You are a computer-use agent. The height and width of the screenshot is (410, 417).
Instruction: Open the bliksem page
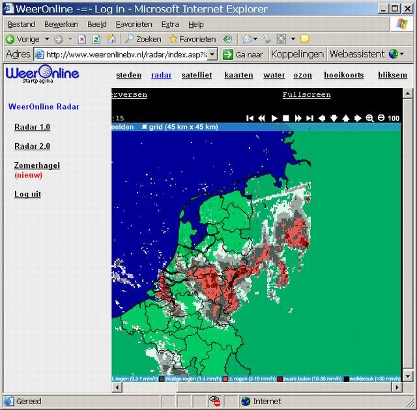(392, 75)
